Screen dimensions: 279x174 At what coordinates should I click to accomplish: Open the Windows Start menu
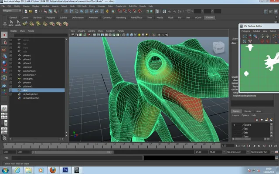pyautogui.click(x=5, y=170)
